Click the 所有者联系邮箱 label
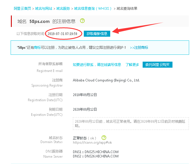 (51, 64)
